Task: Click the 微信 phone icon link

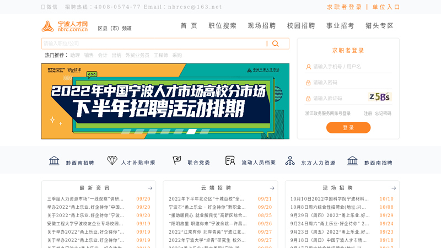Action: coord(49,7)
